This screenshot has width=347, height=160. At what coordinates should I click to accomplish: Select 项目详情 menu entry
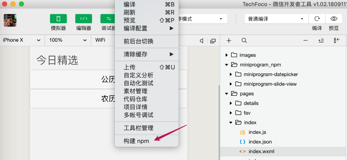point(136,107)
